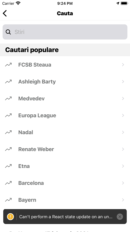Click trending icon beside Nadal
Screen dimensions: 130x232
click(8, 132)
